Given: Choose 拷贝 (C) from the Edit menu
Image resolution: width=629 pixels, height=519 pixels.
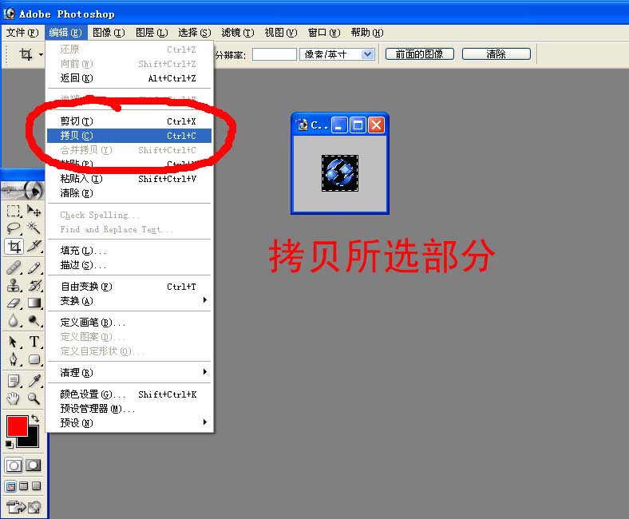Looking at the screenshot, I should point(129,136).
